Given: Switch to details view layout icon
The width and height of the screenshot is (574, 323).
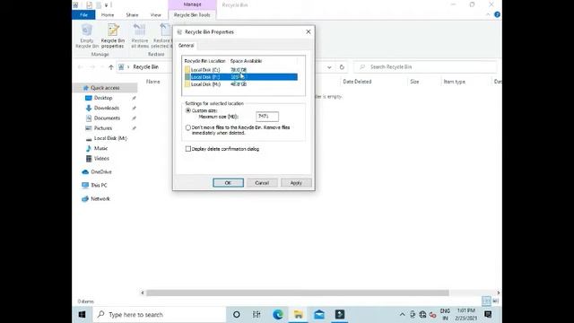Looking at the screenshot, I should click(486, 301).
